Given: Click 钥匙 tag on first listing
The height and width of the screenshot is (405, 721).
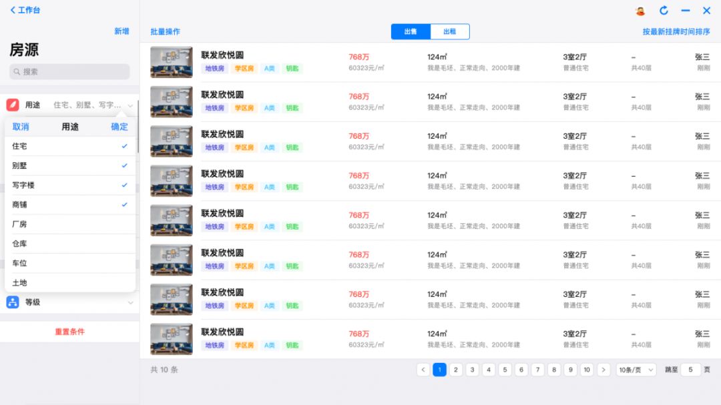Looking at the screenshot, I should tap(292, 69).
